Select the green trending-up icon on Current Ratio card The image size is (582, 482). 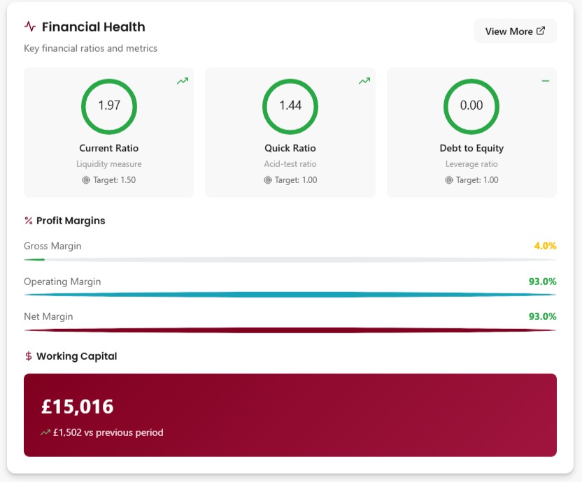coord(182,80)
